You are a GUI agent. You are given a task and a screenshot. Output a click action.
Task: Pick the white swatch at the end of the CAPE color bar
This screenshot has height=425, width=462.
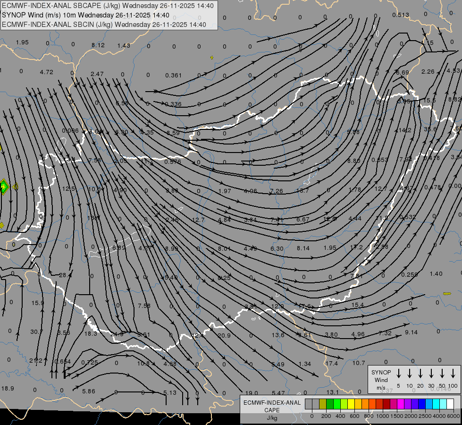[x=450, y=404]
